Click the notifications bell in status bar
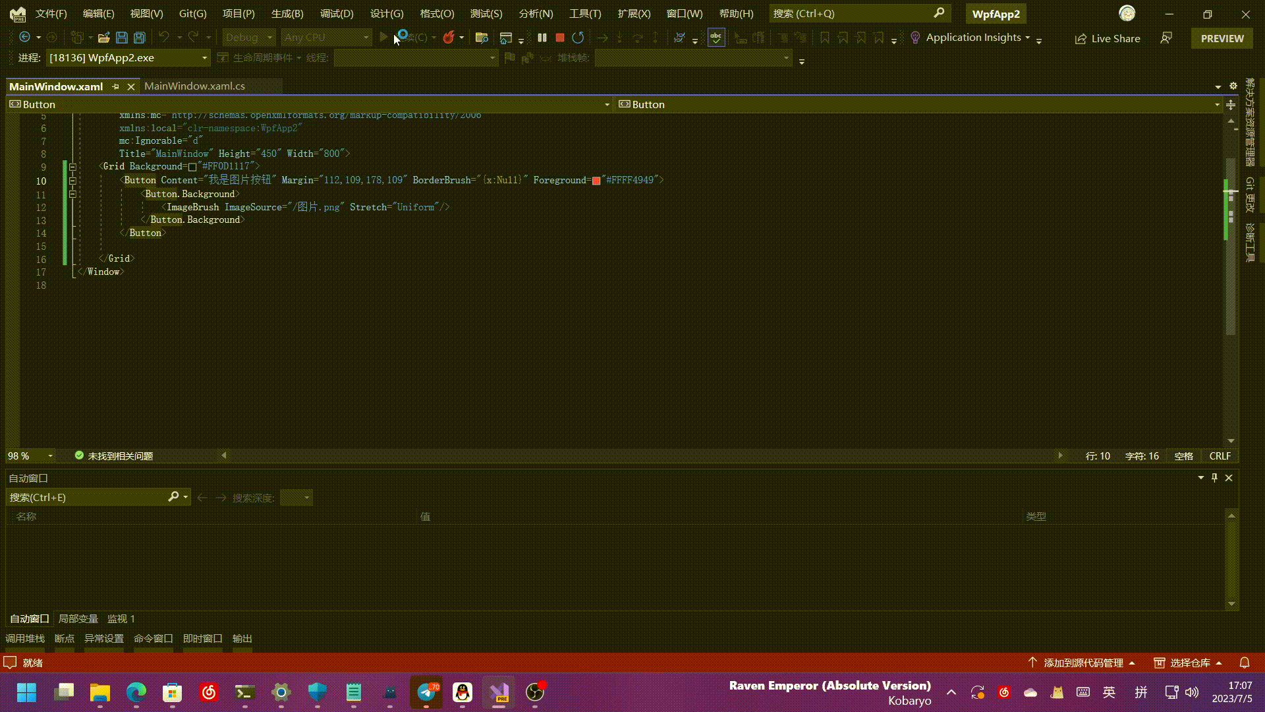The image size is (1265, 712). [1245, 663]
